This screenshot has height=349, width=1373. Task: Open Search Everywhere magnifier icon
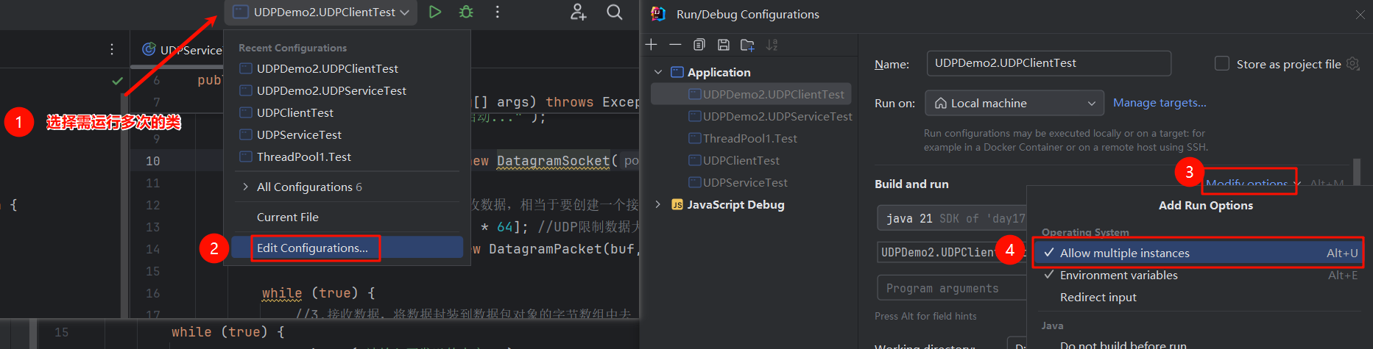click(x=614, y=12)
